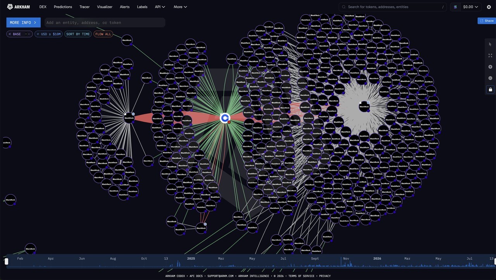Click the fit-to-screen icon
Viewport: 496px width, 280px height.
coord(490,56)
